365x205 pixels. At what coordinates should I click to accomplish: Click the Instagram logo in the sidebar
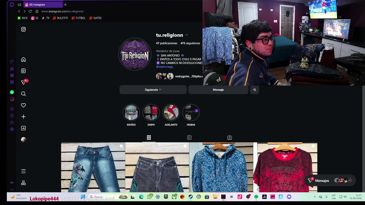click(x=23, y=29)
